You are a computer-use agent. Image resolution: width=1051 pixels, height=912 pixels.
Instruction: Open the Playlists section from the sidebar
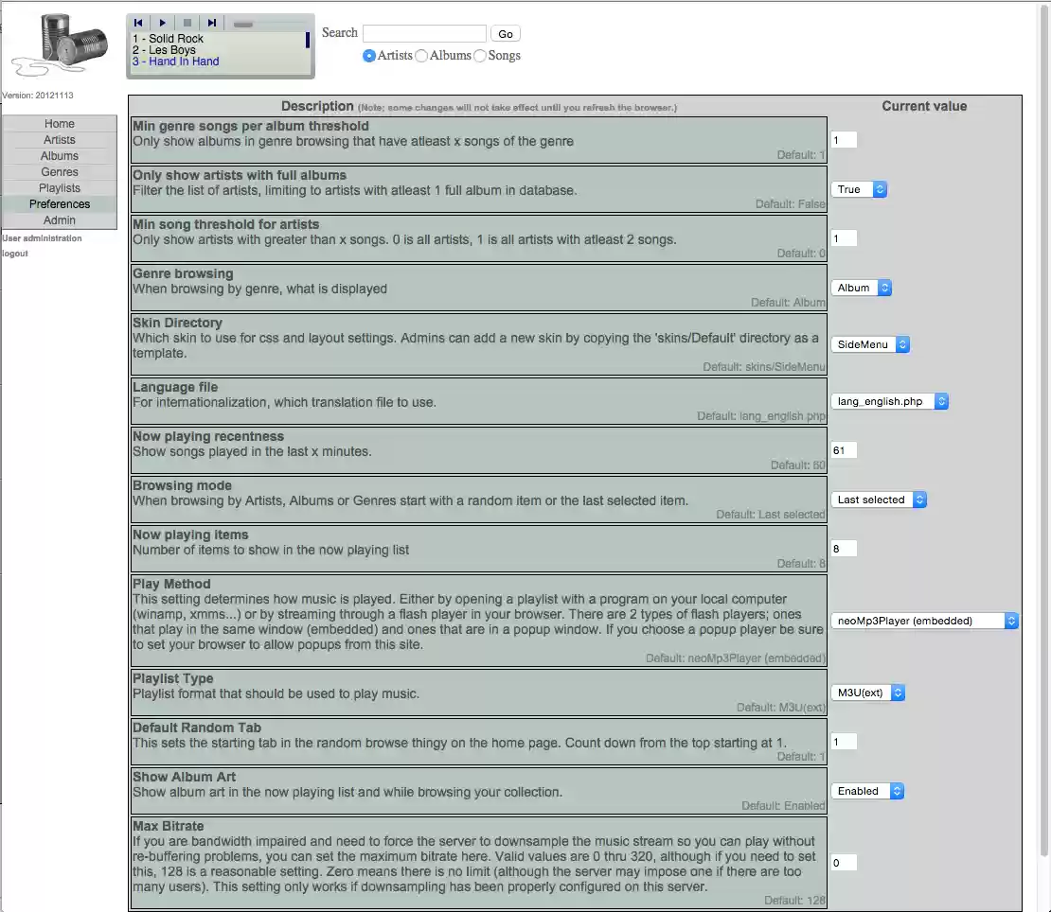[x=59, y=187]
